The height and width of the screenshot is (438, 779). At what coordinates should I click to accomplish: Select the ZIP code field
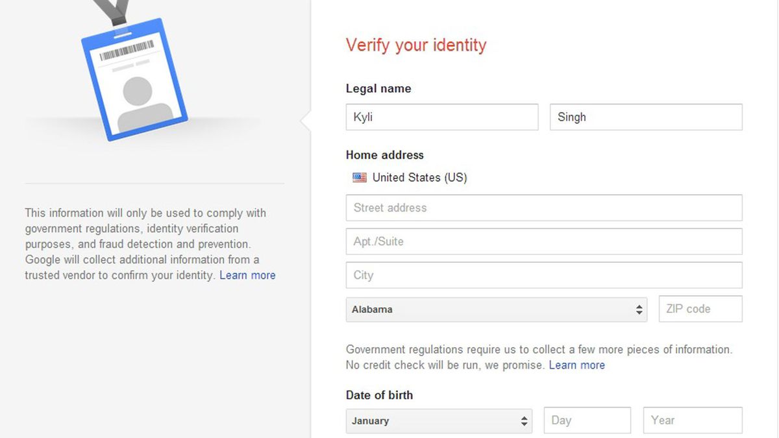(700, 309)
